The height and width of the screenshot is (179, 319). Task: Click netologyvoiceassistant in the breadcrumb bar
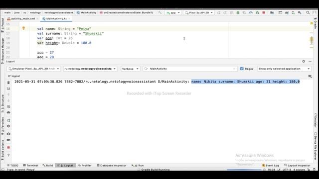coord(59,12)
